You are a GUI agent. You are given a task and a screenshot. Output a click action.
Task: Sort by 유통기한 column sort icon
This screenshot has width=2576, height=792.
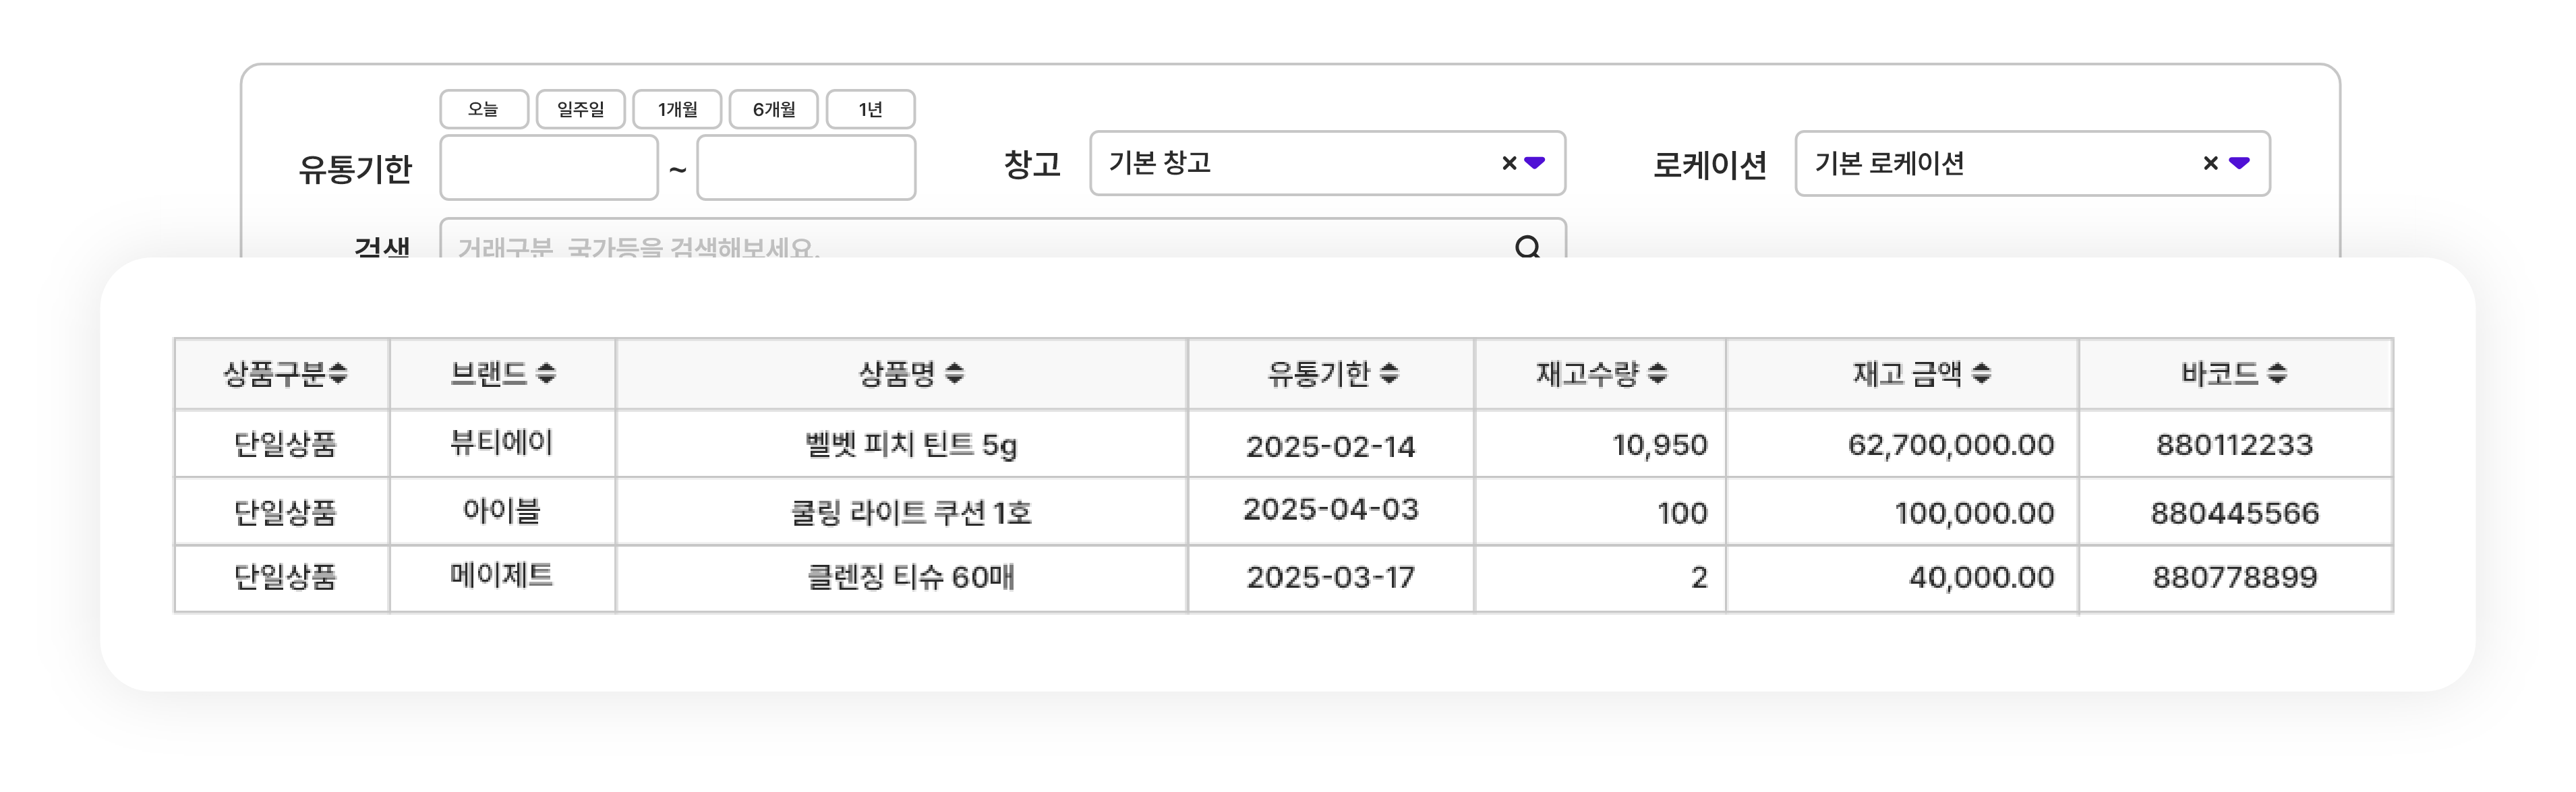click(x=1389, y=374)
